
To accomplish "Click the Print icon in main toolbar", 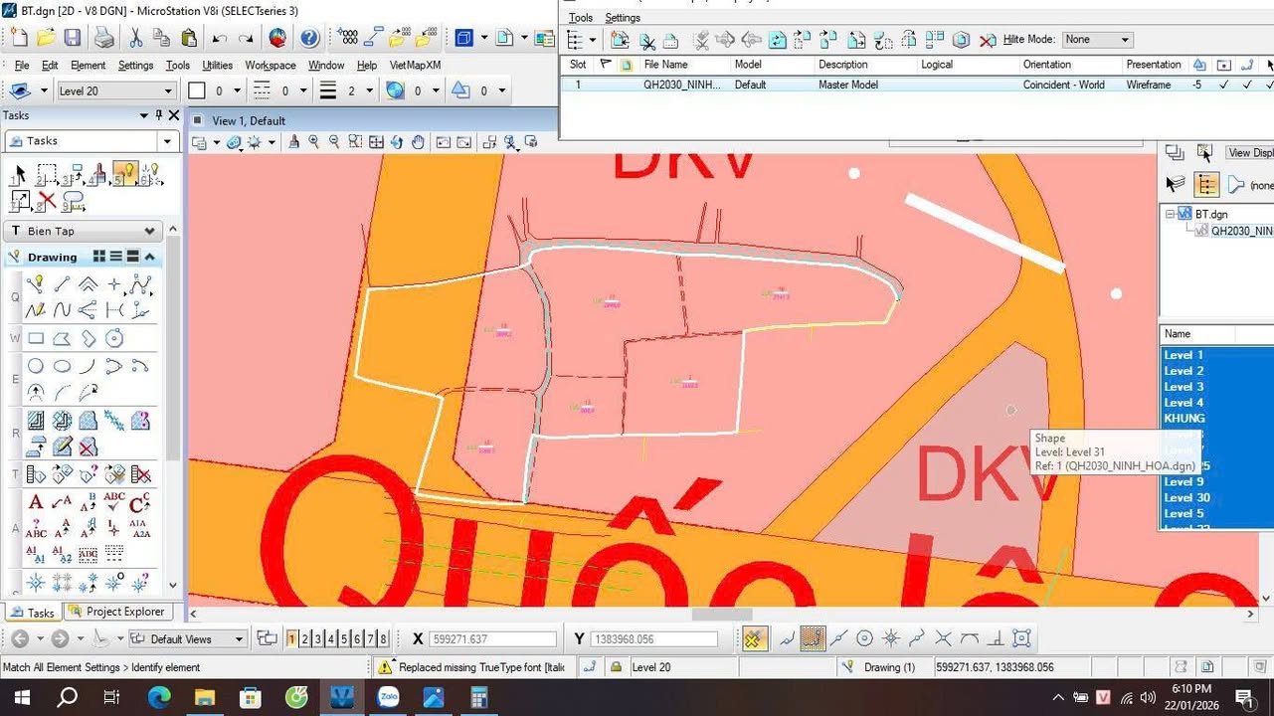I will [x=103, y=39].
